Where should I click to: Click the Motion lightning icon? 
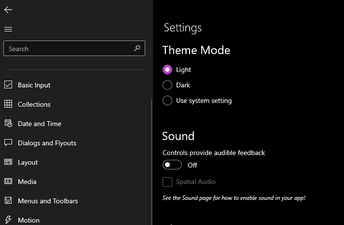tap(8, 220)
